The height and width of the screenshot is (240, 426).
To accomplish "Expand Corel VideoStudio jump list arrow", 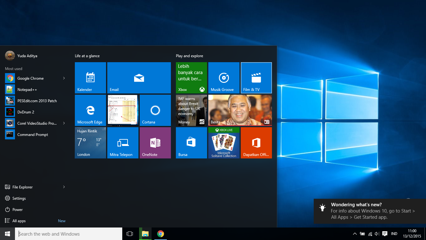I will [64, 123].
